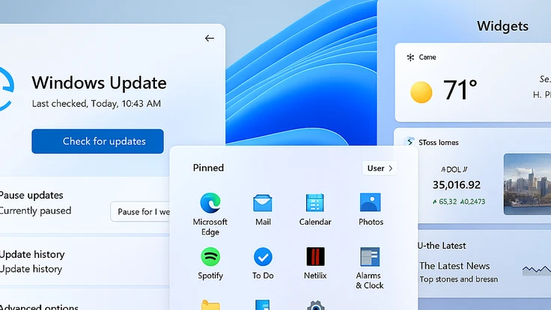
Task: Launch the Netilix app icon
Action: tap(315, 256)
